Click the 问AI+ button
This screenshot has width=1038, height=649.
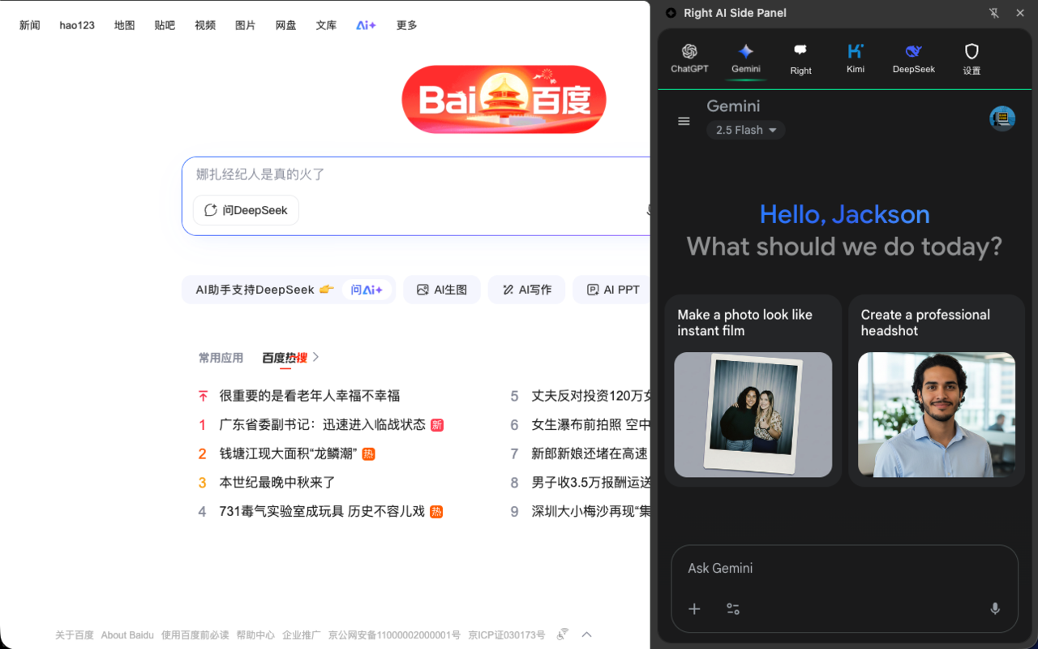point(367,290)
